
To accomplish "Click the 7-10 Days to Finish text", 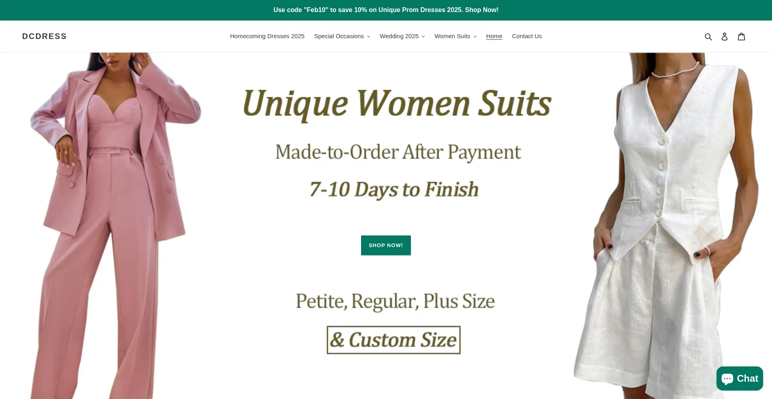I will pyautogui.click(x=394, y=189).
